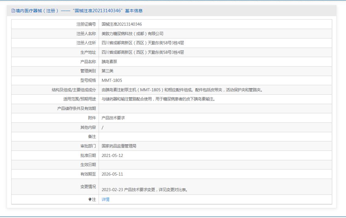Click the management class value 第三类

coord(107,71)
